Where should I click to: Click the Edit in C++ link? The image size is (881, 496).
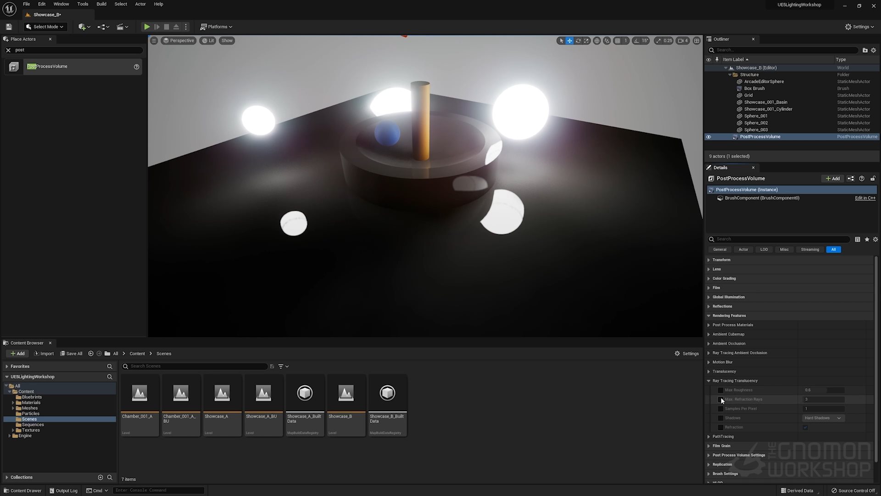(864, 198)
